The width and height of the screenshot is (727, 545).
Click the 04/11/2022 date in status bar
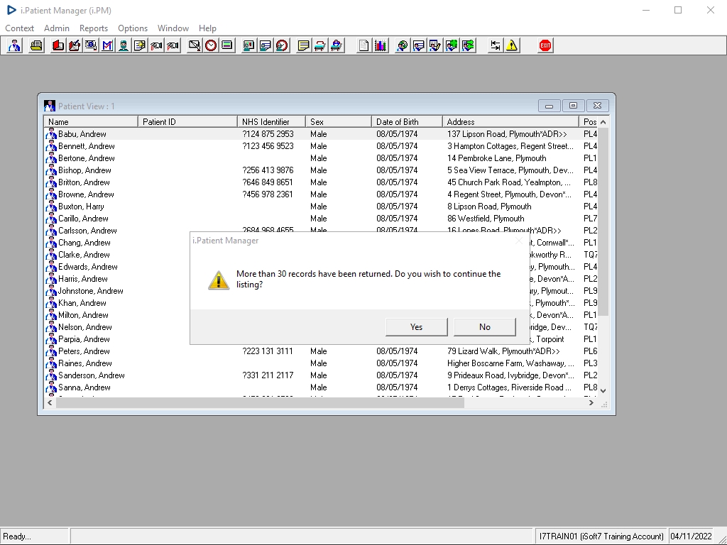coord(691,536)
